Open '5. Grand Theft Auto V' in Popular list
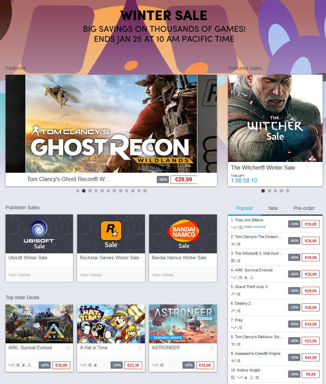Screen dimensions: 326x384 coord(249,287)
